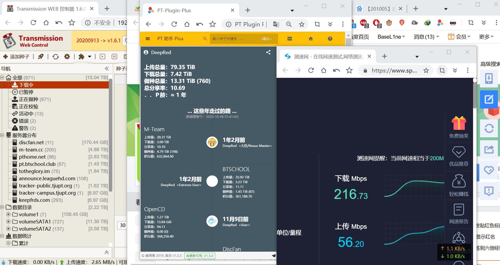Image resolution: width=500 pixels, height=265 pixels.
Task: Click the zoom magnifier icon in PT Plugin address bar
Action: 289,24
